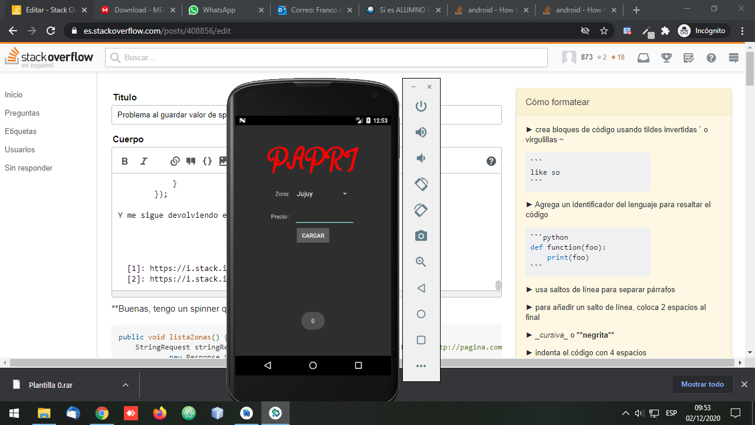Open editor help question mark
Screen dimensions: 755x425
pyautogui.click(x=491, y=161)
